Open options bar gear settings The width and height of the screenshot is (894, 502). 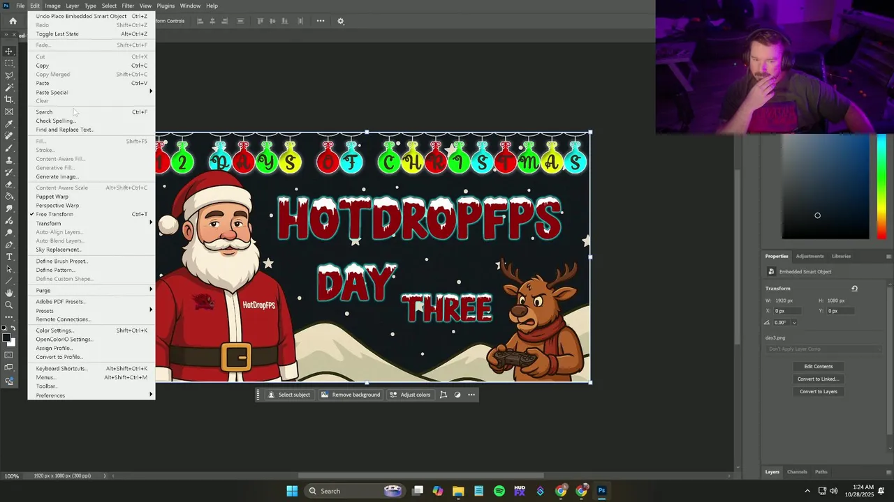pyautogui.click(x=341, y=21)
